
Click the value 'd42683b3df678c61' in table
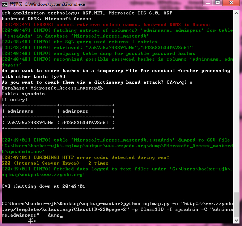(85, 123)
